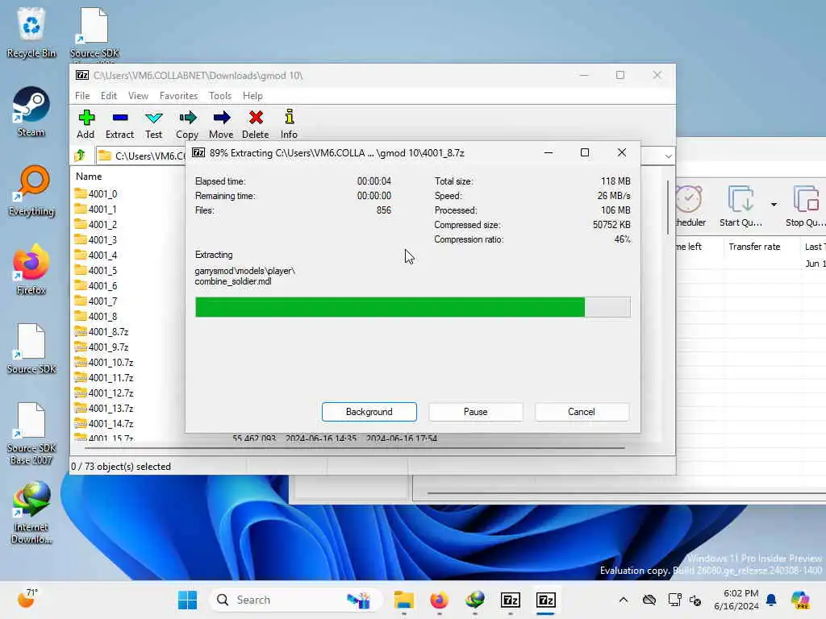Select folder 4001_6
This screenshot has height=619, width=826.
coord(95,285)
